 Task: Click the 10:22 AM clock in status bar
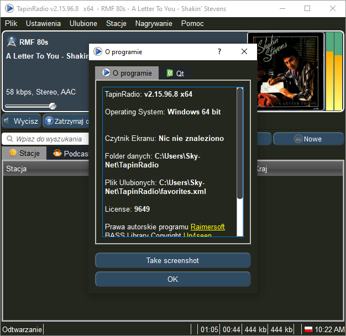(x=329, y=329)
